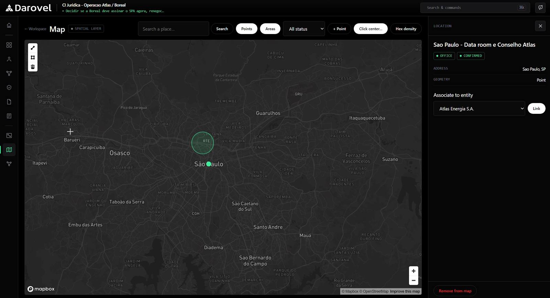Go back via Workspace link
Viewport: 550px width, 298px height.
[x=35, y=29]
